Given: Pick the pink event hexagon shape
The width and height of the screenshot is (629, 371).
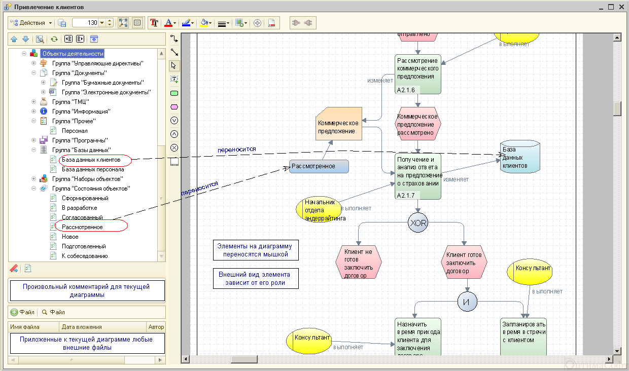Looking at the screenshot, I should tap(174, 107).
